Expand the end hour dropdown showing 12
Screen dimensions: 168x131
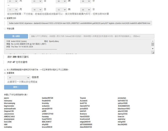(x=61, y=9)
